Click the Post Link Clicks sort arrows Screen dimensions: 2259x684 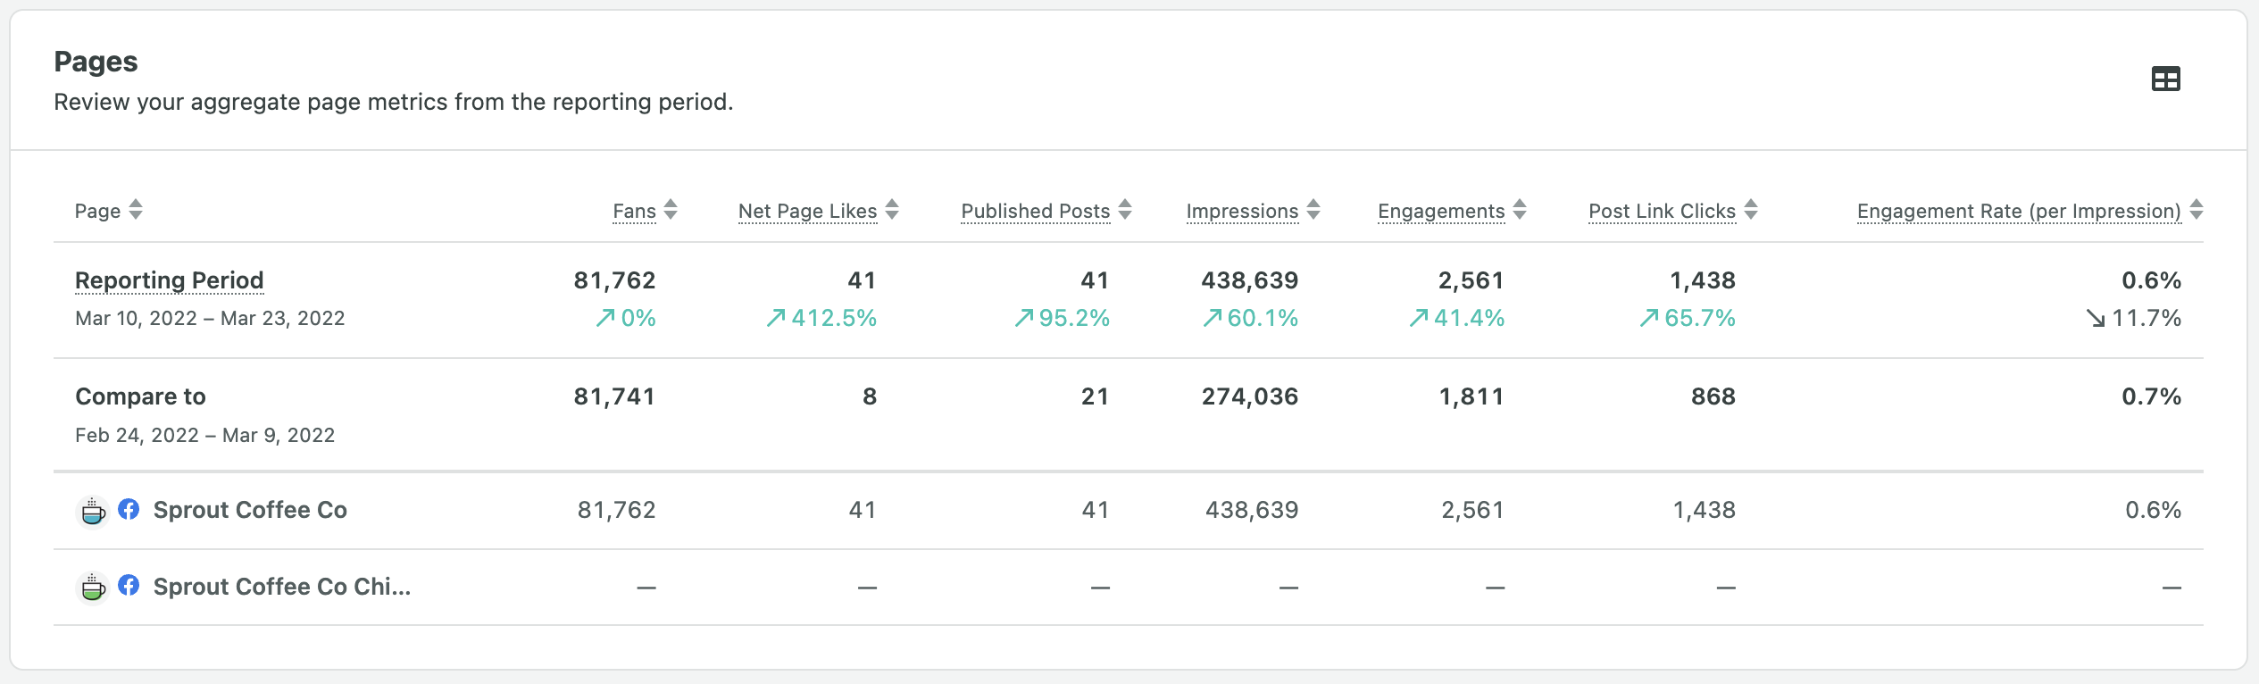click(1751, 210)
